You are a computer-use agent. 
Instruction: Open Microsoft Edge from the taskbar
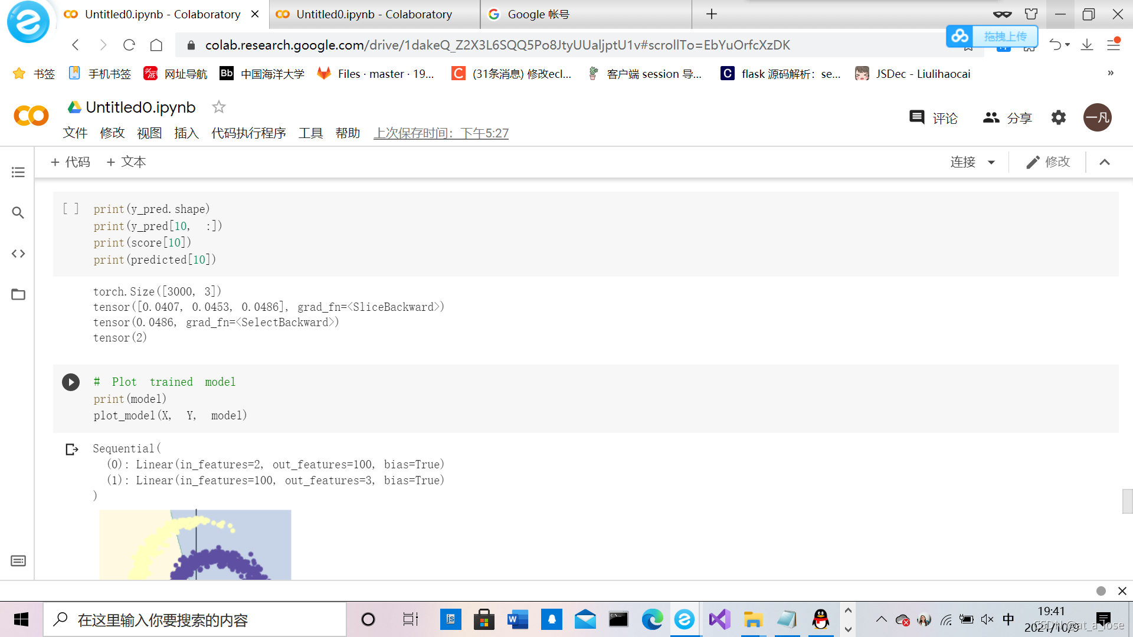pos(652,619)
